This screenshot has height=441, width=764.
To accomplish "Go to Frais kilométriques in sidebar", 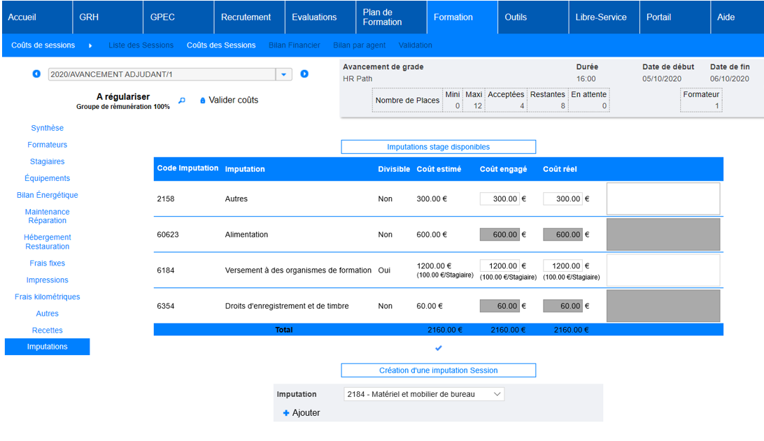I will click(x=47, y=297).
